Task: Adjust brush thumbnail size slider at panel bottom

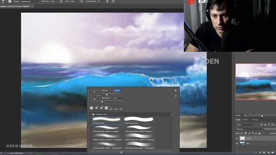Action: 122,152
